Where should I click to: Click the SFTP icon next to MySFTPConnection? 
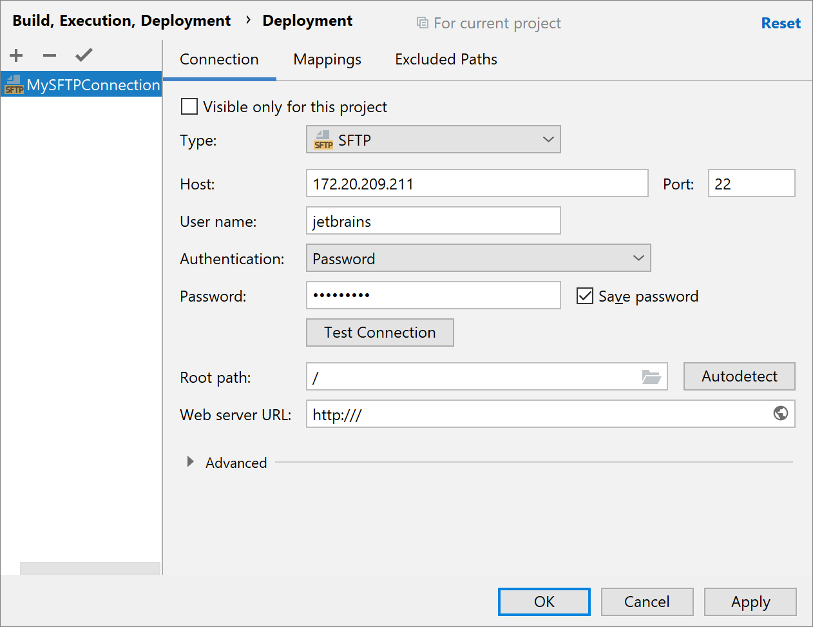[14, 84]
